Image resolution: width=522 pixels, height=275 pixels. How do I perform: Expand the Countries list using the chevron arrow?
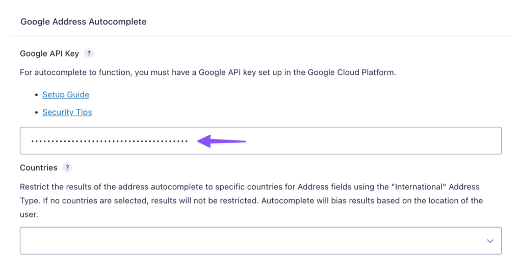[x=490, y=241]
